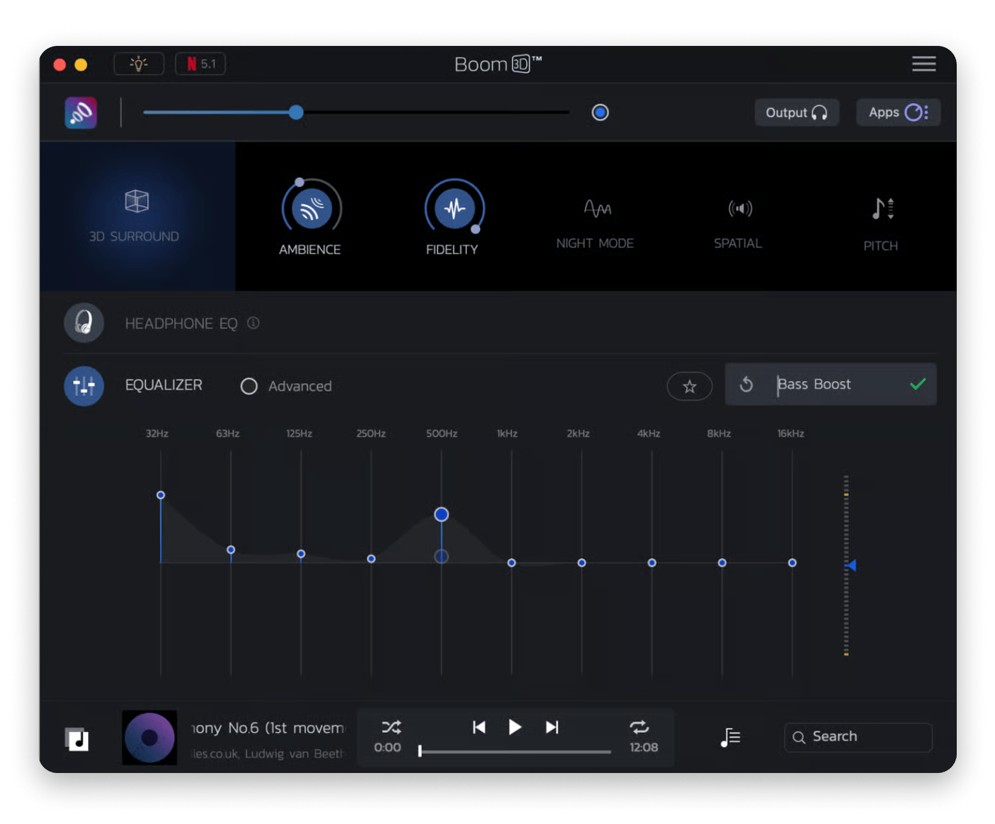The width and height of the screenshot is (995, 824).
Task: Click the star favorite preset button
Action: [x=689, y=386]
